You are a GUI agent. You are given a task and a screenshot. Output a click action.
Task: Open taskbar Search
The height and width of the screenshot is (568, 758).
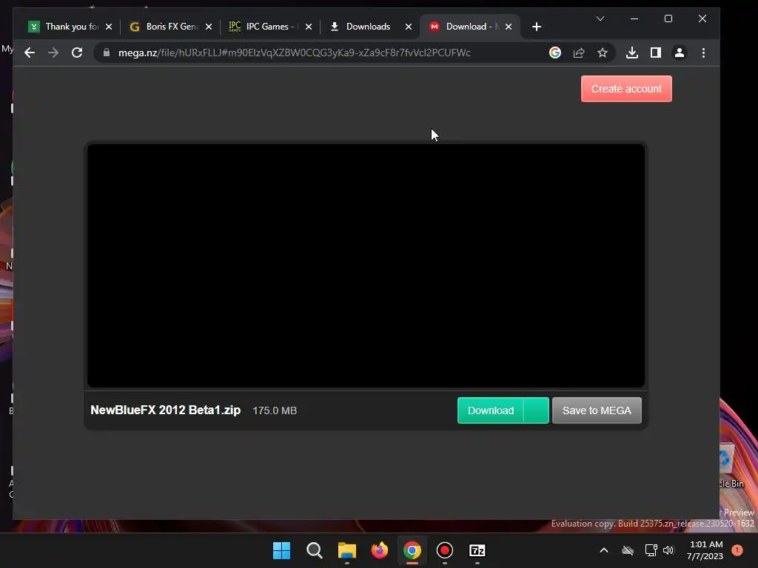tap(314, 550)
